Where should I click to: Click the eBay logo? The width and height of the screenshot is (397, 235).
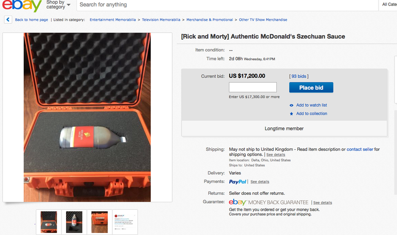coord(21,5)
